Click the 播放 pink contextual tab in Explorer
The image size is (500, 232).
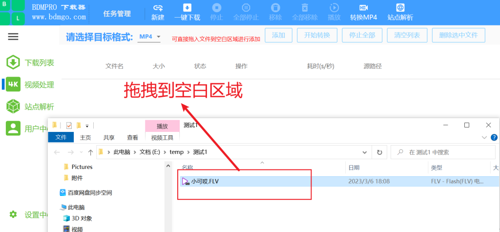(162, 126)
